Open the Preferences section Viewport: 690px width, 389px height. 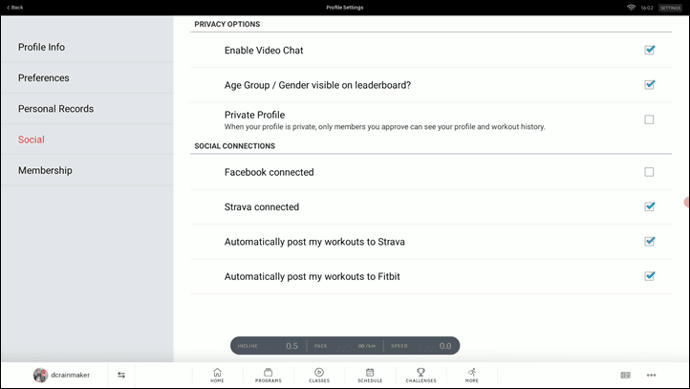87,77
